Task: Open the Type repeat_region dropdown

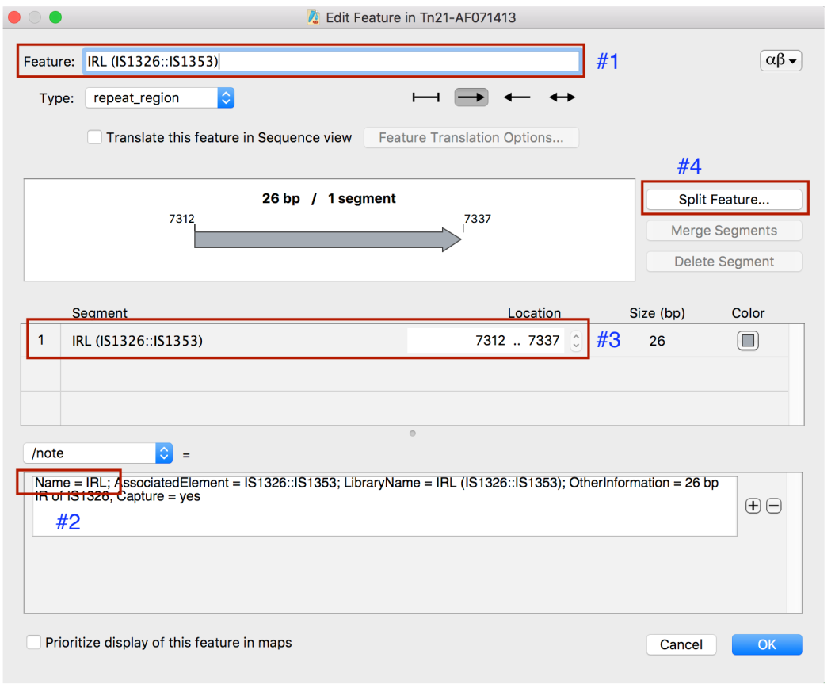Action: (226, 98)
